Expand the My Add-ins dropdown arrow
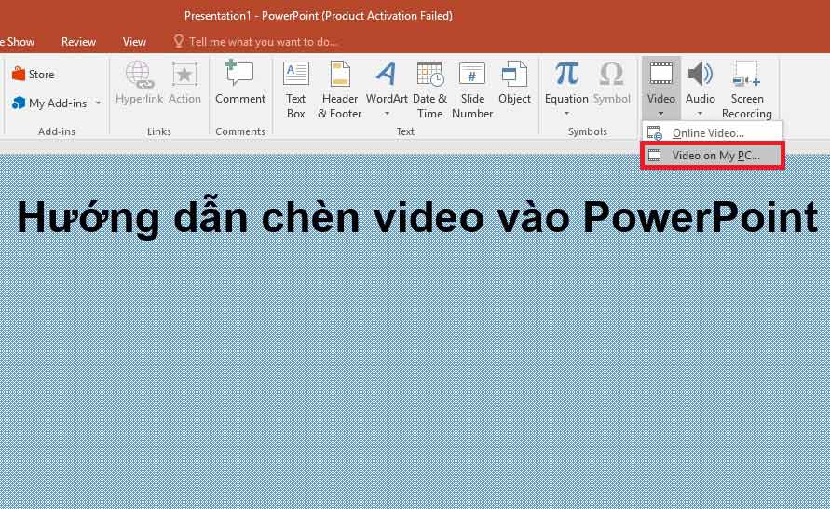 (x=99, y=103)
